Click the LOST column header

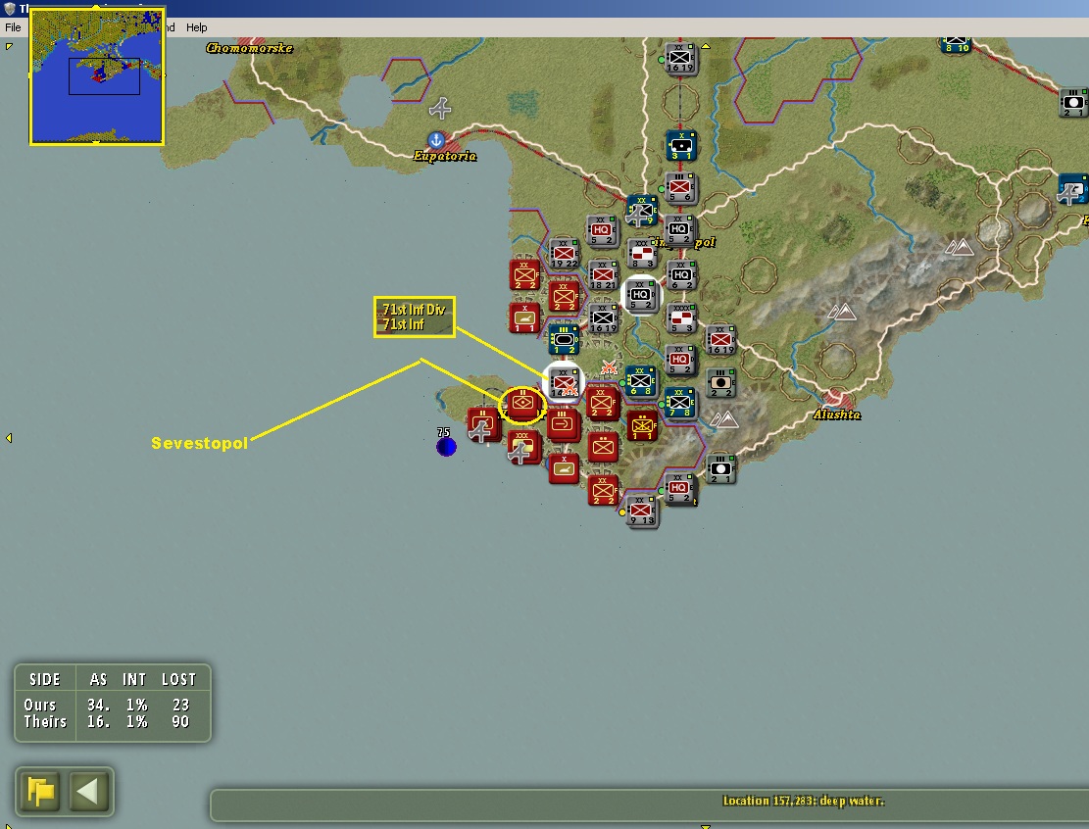pyautogui.click(x=179, y=680)
